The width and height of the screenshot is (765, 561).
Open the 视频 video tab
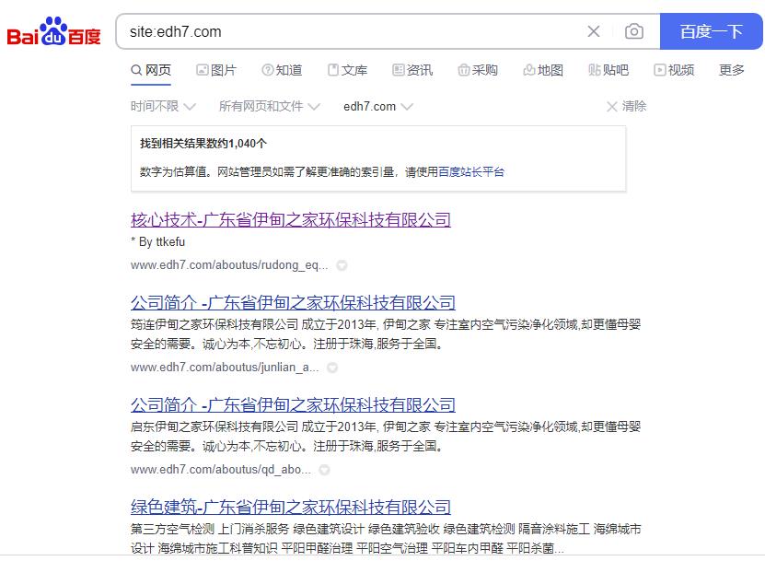pyautogui.click(x=674, y=70)
